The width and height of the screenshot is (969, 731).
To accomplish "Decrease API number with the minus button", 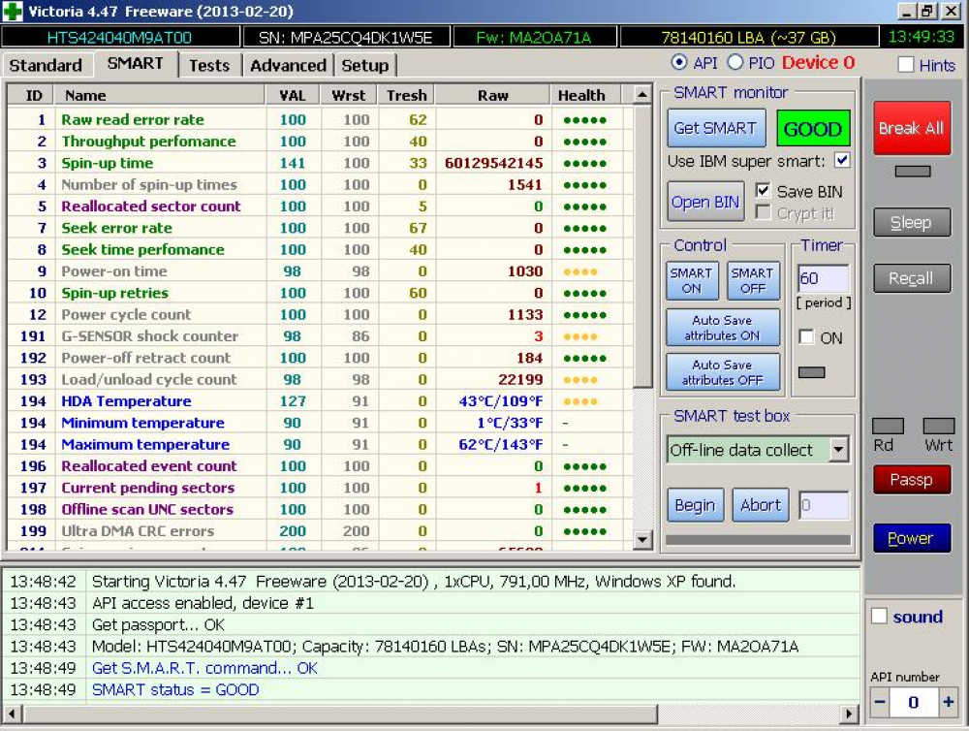I will (880, 702).
